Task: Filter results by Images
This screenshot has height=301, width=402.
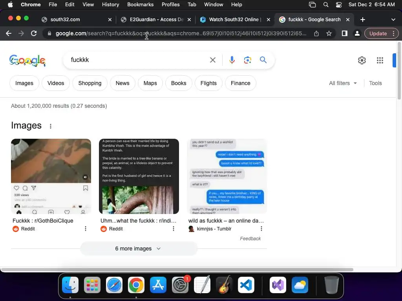Action: coord(24,83)
